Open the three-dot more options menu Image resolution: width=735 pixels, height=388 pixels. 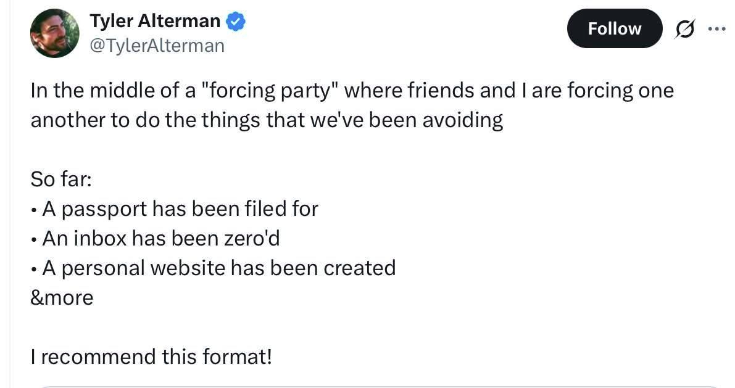(x=717, y=29)
